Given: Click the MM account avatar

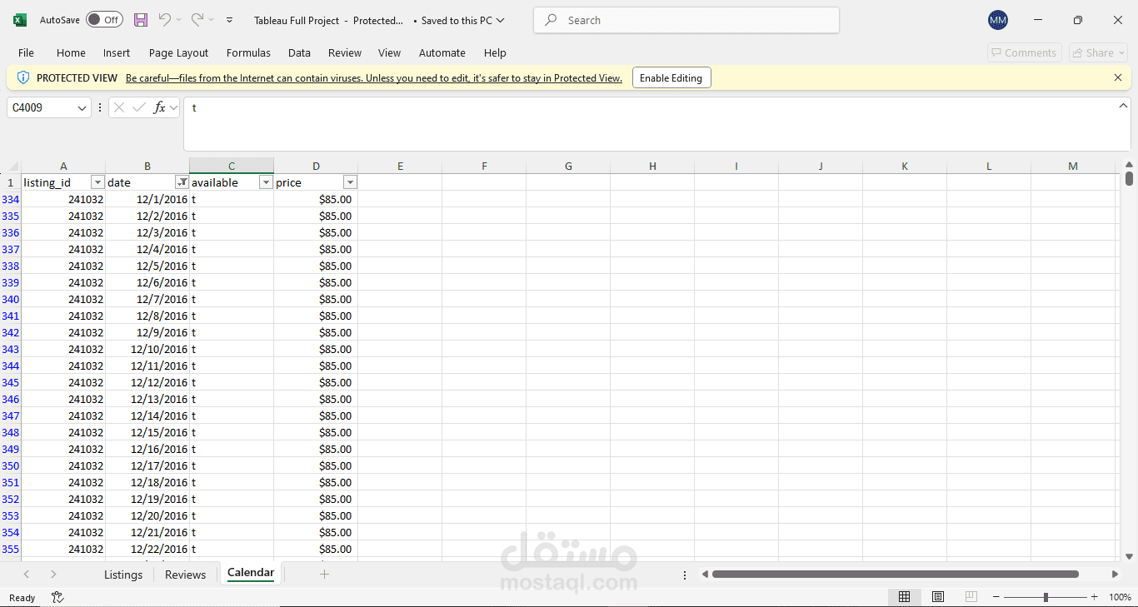Looking at the screenshot, I should pyautogui.click(x=997, y=20).
